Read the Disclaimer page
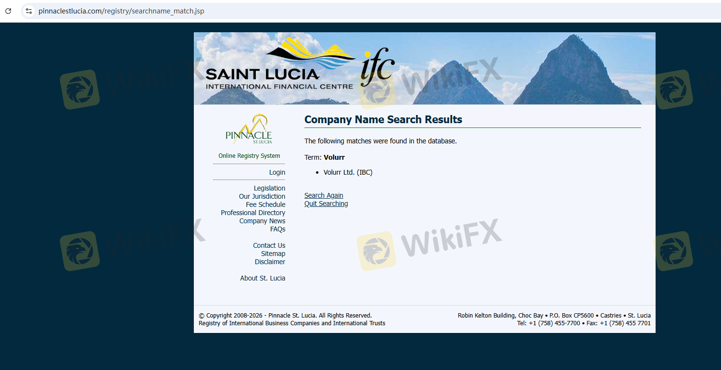Viewport: 721px width, 370px height. [270, 262]
